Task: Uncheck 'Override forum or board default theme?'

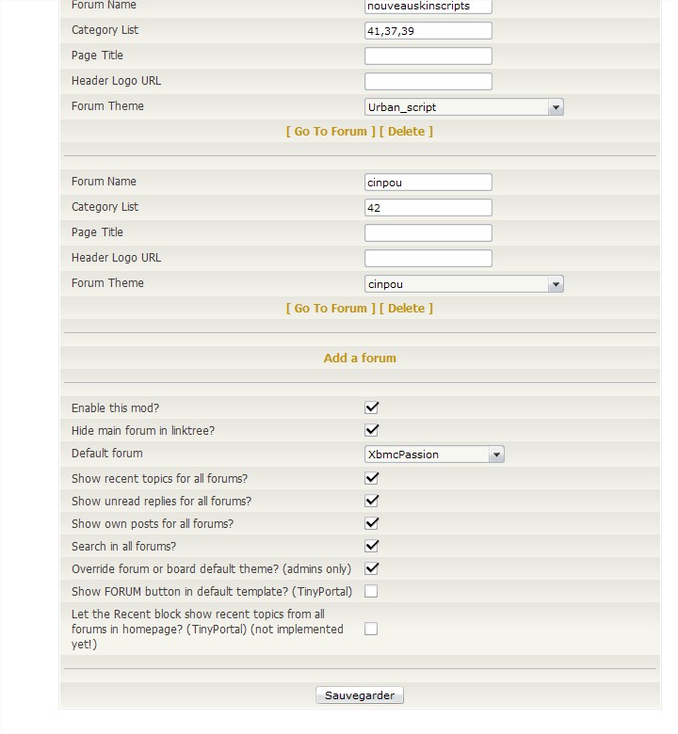Action: click(x=372, y=568)
